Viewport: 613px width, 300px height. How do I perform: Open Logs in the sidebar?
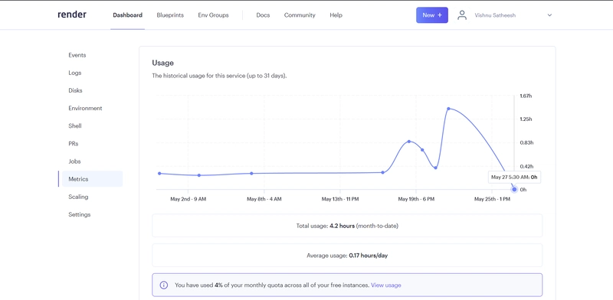pos(74,73)
